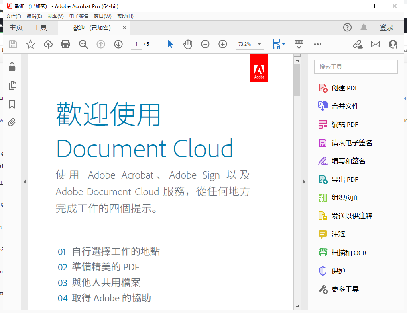Send the file by email envelope

376,44
